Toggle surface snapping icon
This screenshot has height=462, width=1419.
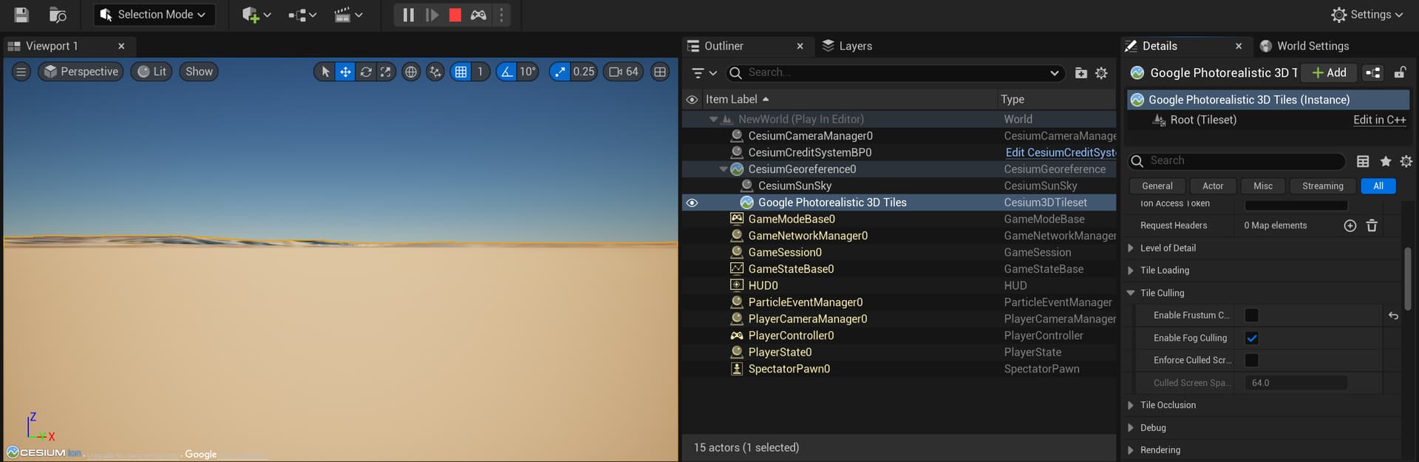435,72
